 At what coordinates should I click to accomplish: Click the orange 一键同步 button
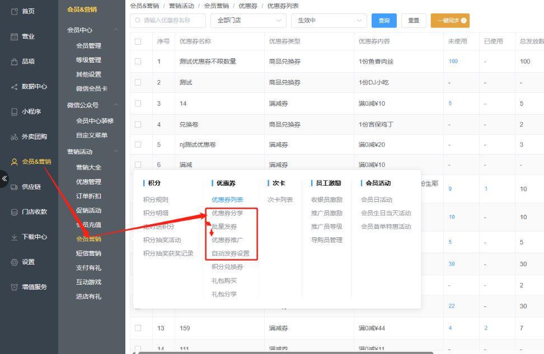450,21
